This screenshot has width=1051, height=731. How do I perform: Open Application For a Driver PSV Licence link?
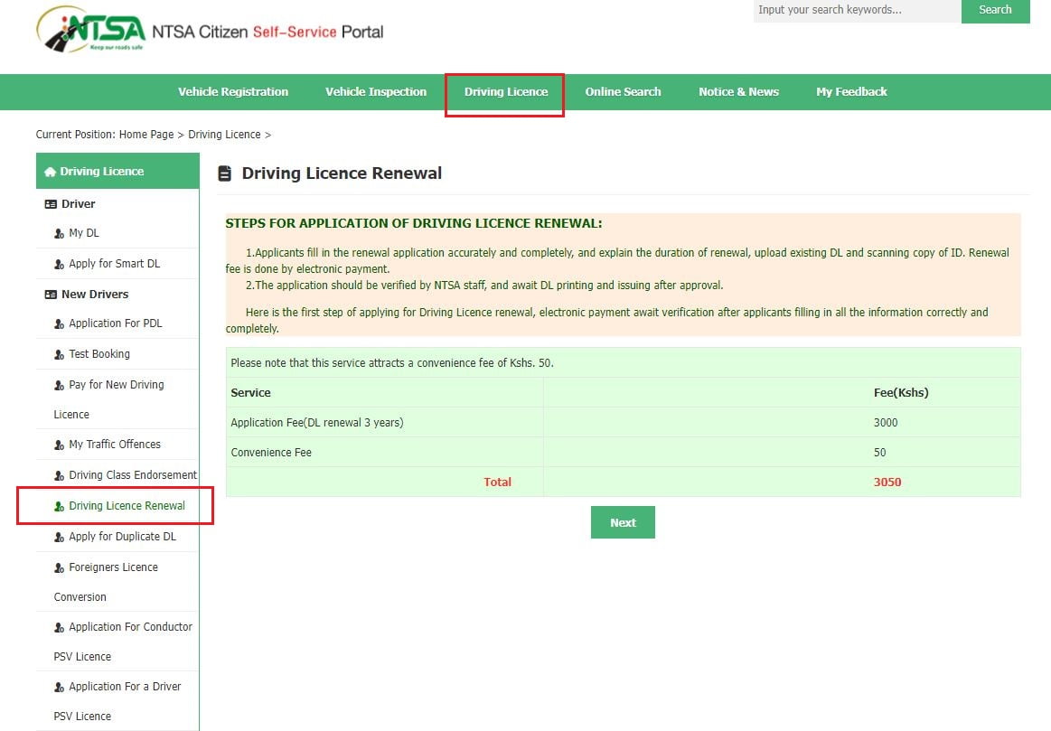coord(117,701)
